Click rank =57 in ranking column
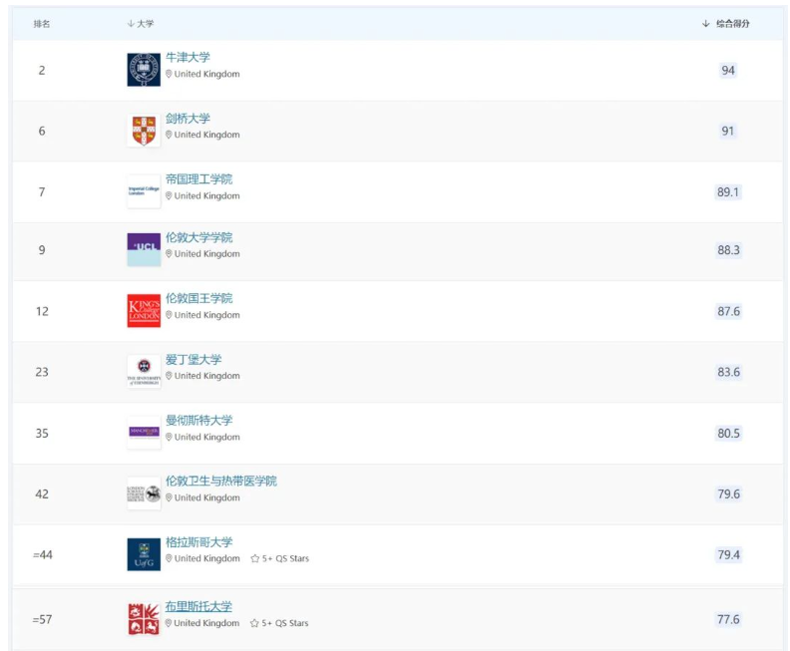Image resolution: width=790 pixels, height=651 pixels. 42,619
